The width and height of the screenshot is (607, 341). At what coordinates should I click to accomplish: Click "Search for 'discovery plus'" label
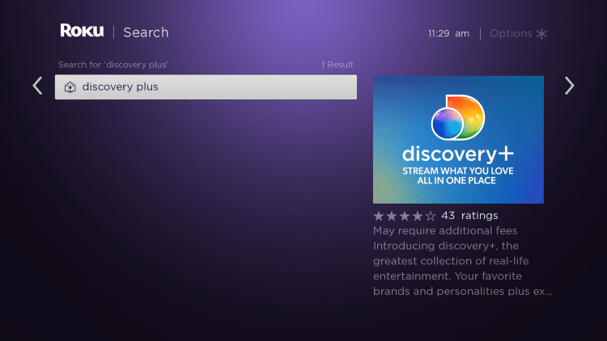[113, 65]
